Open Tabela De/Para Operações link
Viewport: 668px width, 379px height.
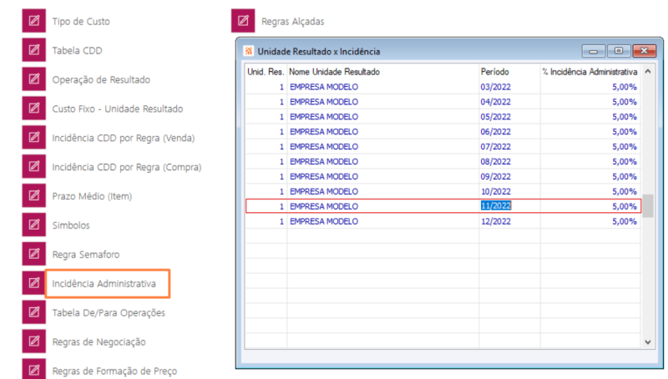pyautogui.click(x=109, y=312)
